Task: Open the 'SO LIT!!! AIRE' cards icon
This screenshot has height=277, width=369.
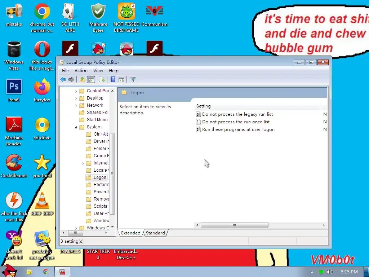Action: [70, 18]
